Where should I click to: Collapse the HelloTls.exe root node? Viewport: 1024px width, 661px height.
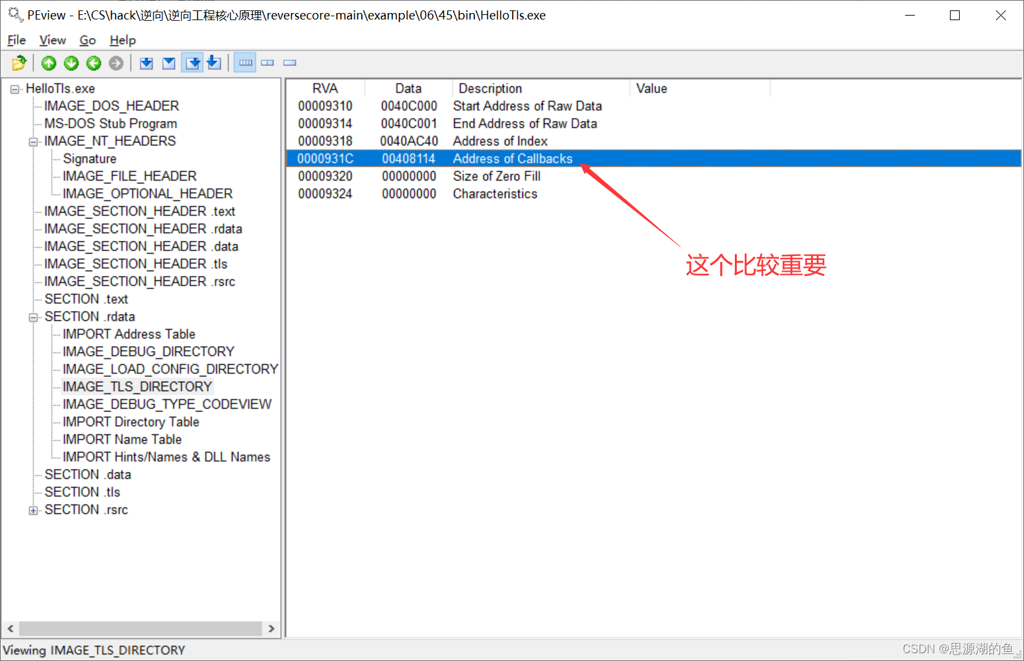tap(14, 89)
